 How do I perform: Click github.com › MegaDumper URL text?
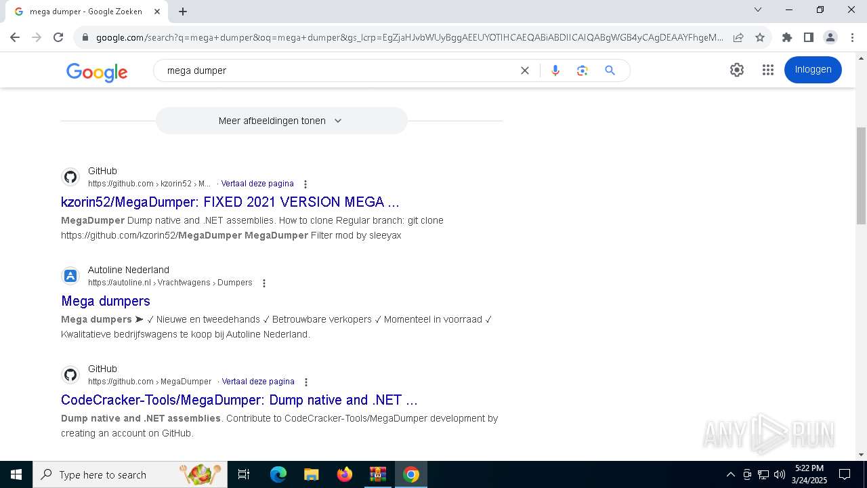tap(150, 382)
